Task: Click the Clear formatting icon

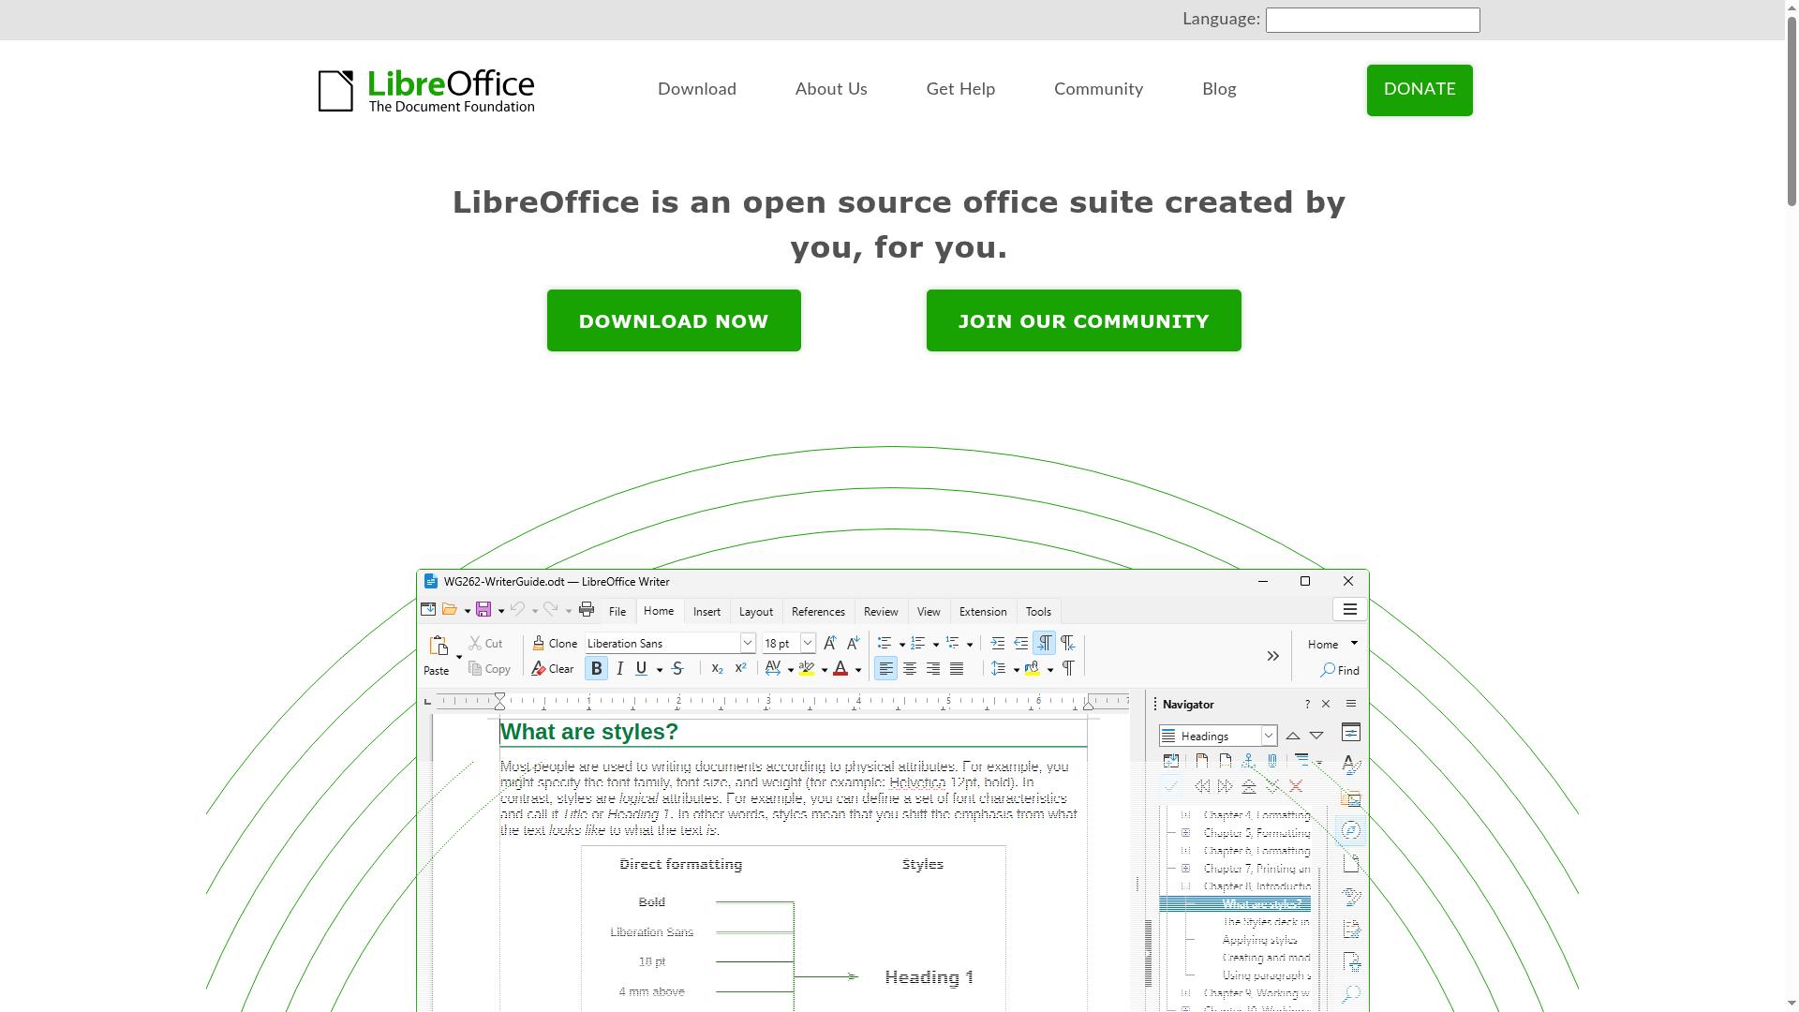Action: 539,668
